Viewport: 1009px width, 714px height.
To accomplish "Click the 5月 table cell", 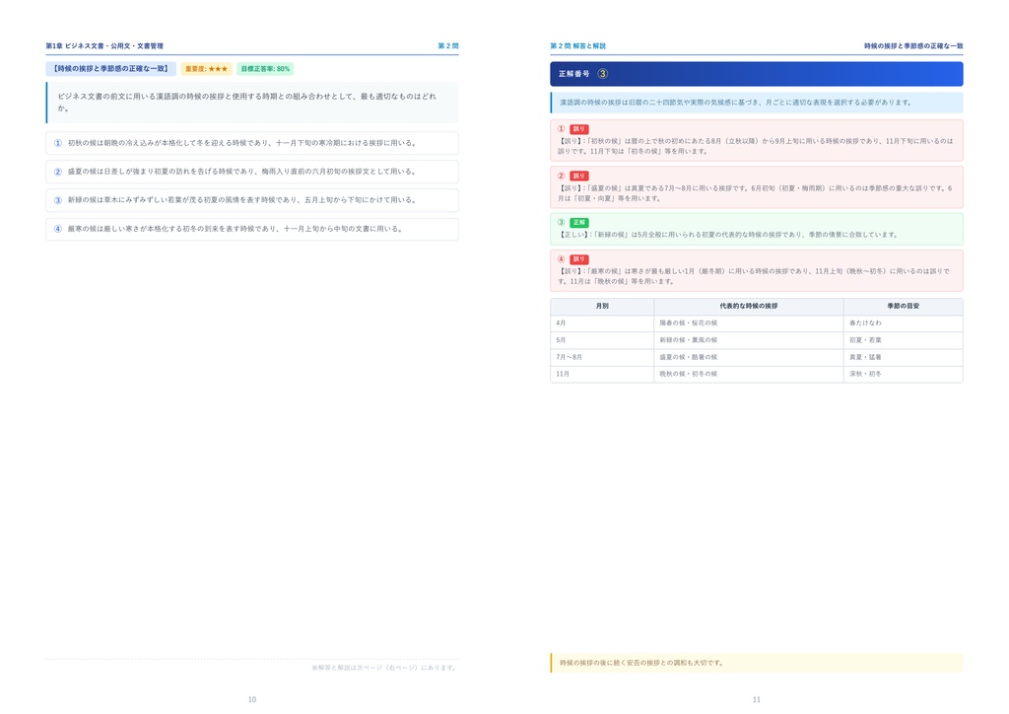I will point(602,340).
